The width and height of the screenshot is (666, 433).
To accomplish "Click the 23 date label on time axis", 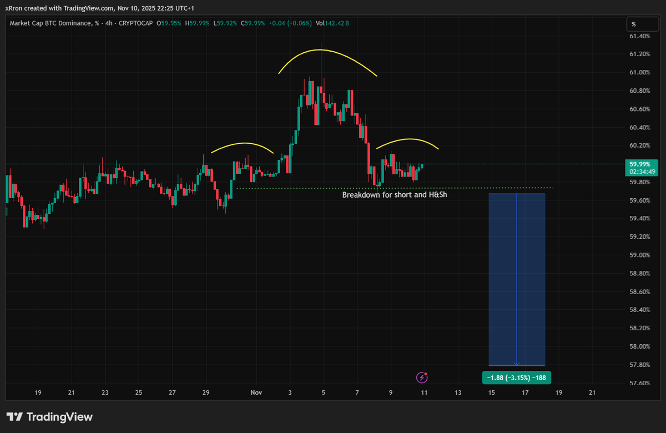I will (x=105, y=392).
